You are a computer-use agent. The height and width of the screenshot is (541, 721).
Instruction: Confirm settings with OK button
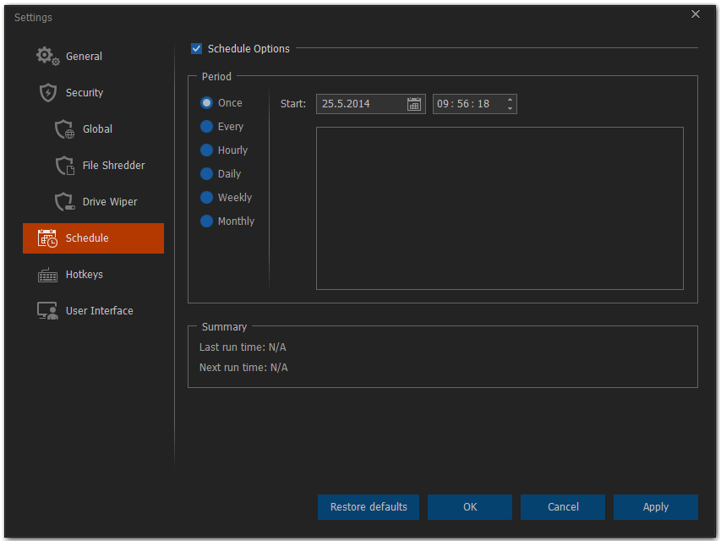pyautogui.click(x=470, y=507)
